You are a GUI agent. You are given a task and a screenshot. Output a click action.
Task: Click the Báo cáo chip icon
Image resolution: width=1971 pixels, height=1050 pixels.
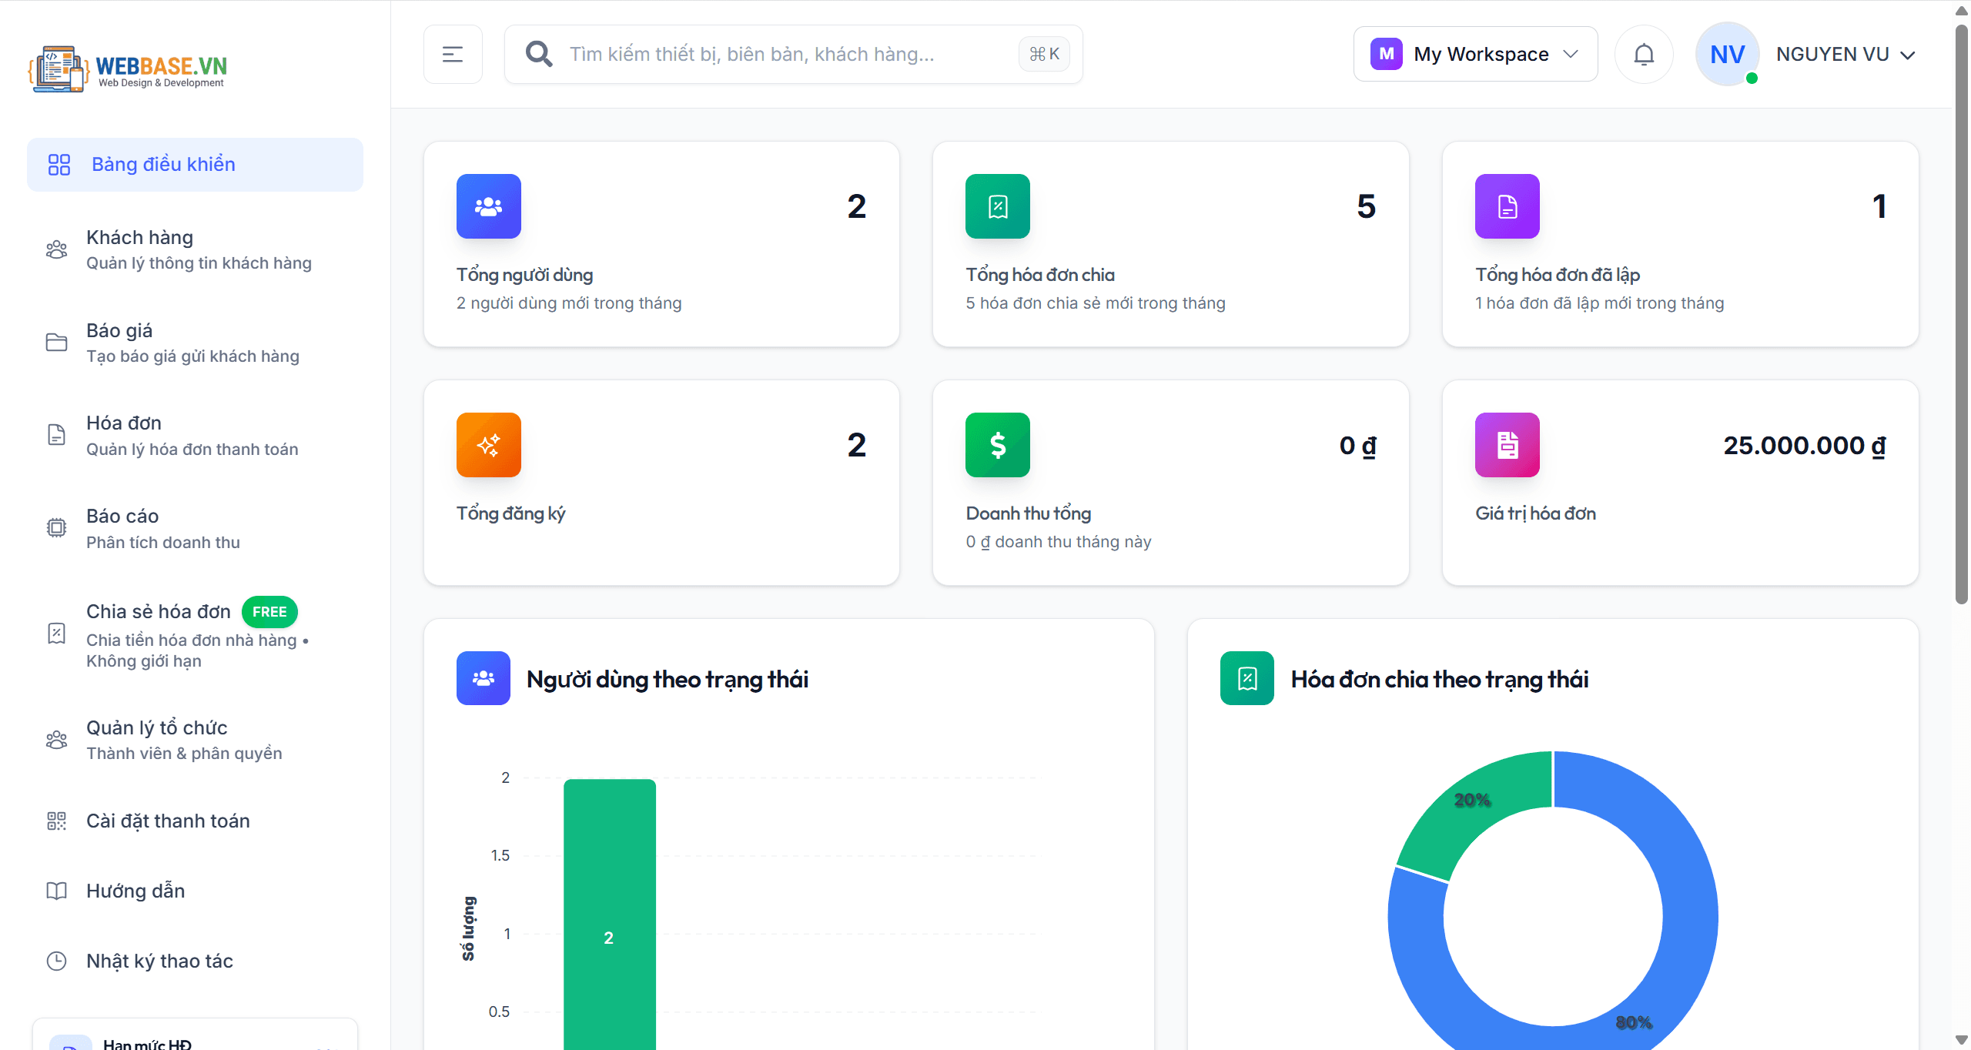tap(57, 528)
